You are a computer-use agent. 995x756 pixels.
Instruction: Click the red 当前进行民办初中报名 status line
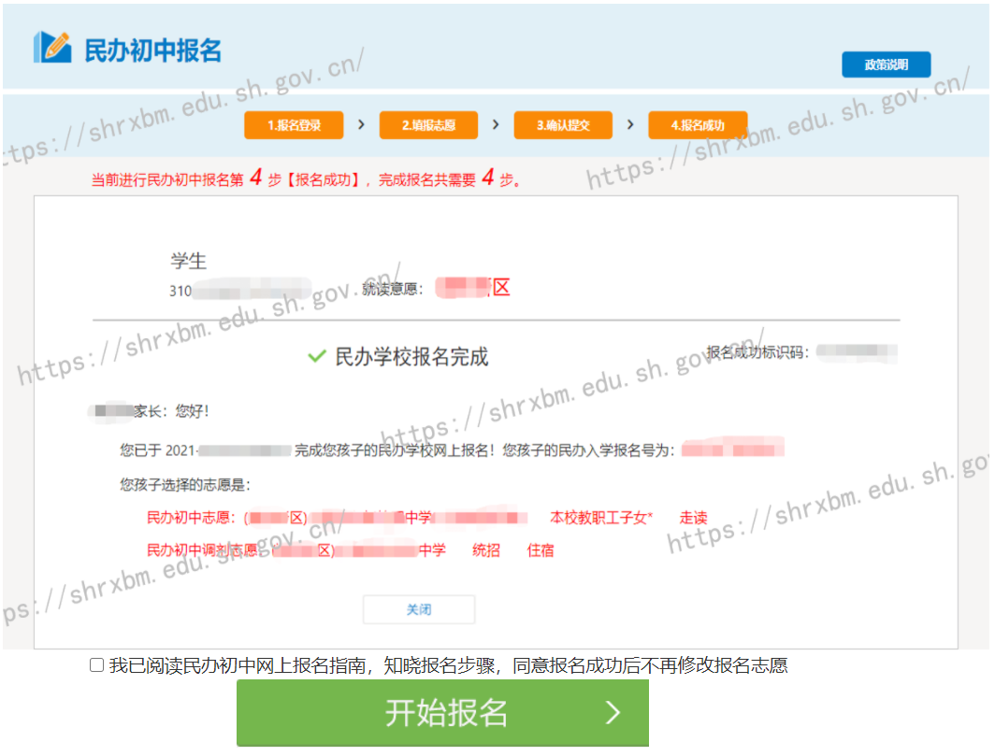(x=306, y=178)
